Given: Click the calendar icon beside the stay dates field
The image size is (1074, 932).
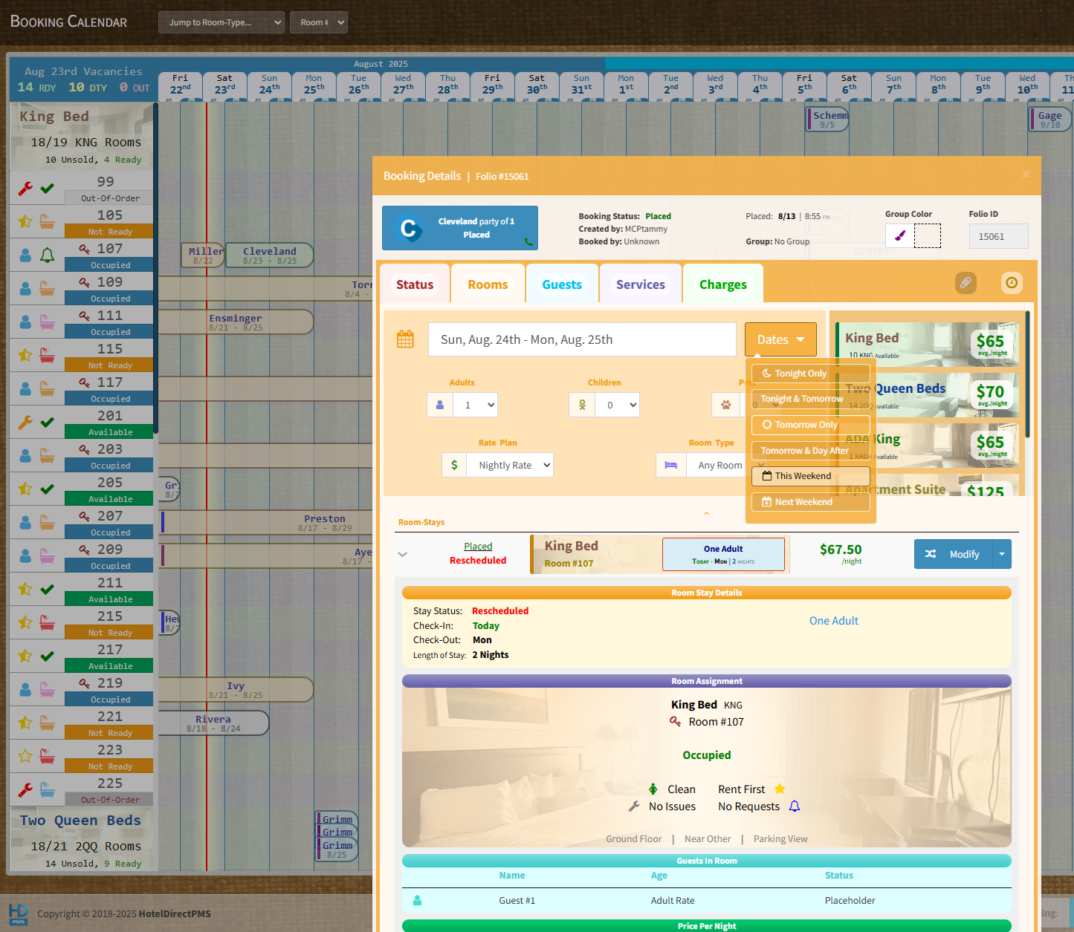Looking at the screenshot, I should [405, 339].
